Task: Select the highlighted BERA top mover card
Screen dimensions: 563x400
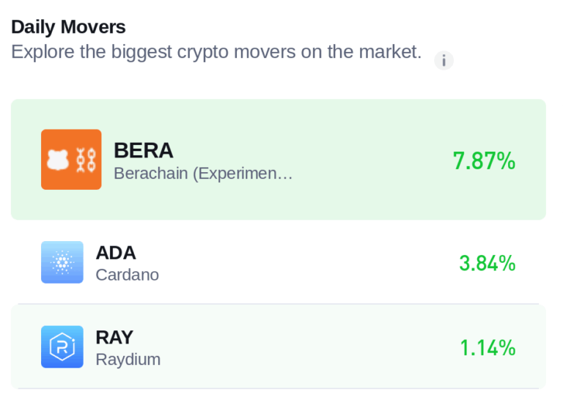Action: (x=279, y=160)
